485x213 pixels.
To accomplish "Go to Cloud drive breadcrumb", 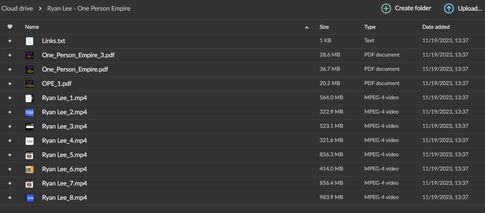I will pos(17,9).
